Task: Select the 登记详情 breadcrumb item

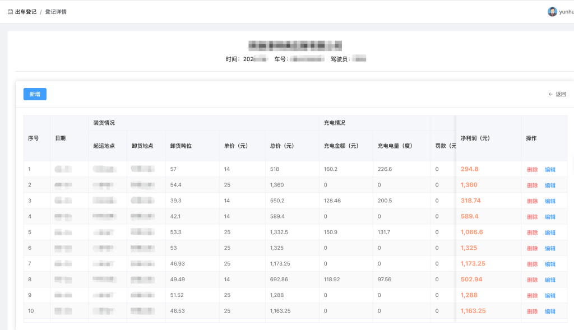Action: [56, 12]
